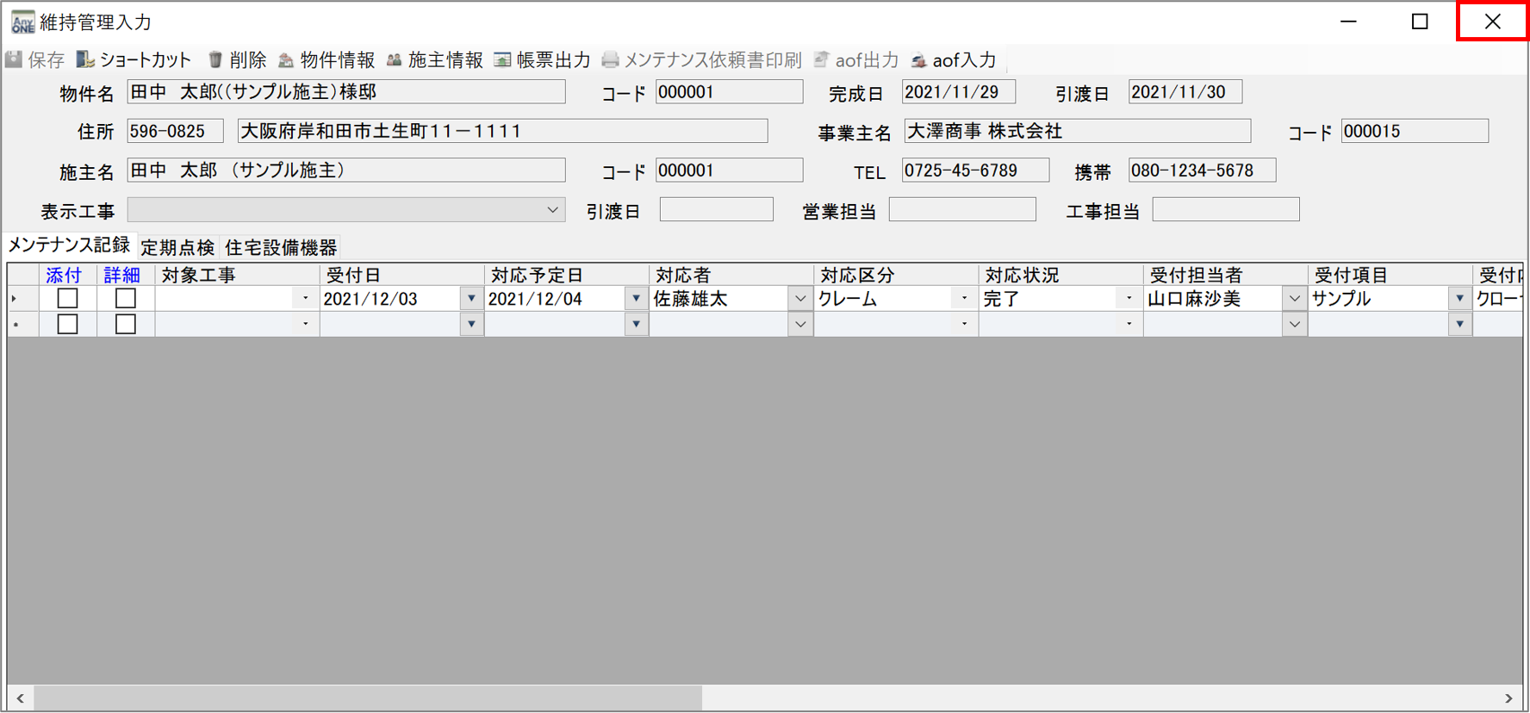The width and height of the screenshot is (1530, 713).
Task: Open the 受付日 date picker for 2021/12/03
Action: click(471, 299)
